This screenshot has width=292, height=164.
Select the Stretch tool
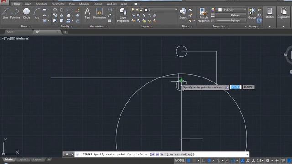point(55,20)
